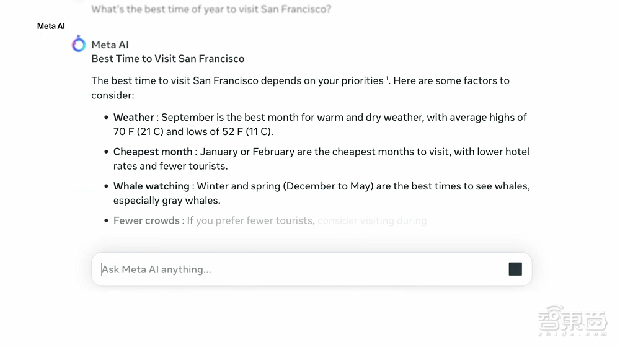Focus the "Ask Meta AI anything..." input field
This screenshot has height=348, width=620.
tap(298, 269)
